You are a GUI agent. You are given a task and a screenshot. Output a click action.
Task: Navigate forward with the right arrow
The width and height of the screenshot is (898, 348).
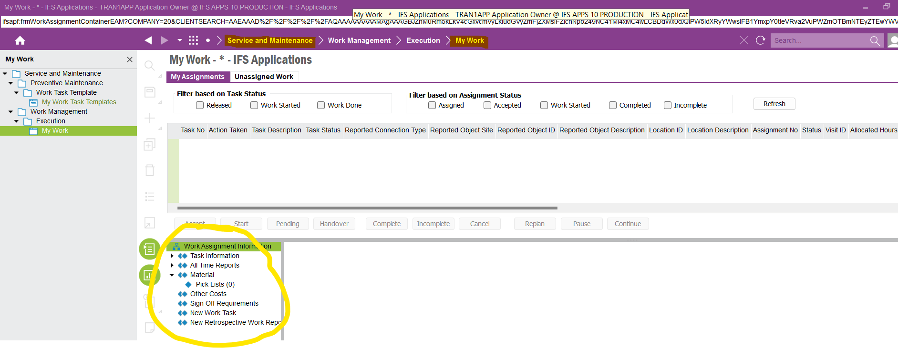pos(165,40)
